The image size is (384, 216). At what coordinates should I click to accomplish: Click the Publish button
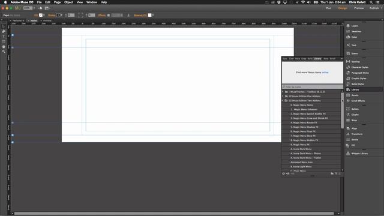[x=374, y=8]
